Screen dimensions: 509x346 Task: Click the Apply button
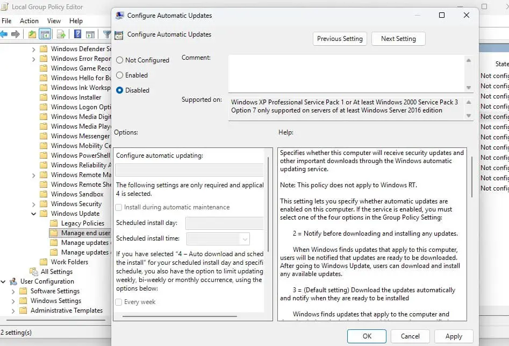[453, 336]
